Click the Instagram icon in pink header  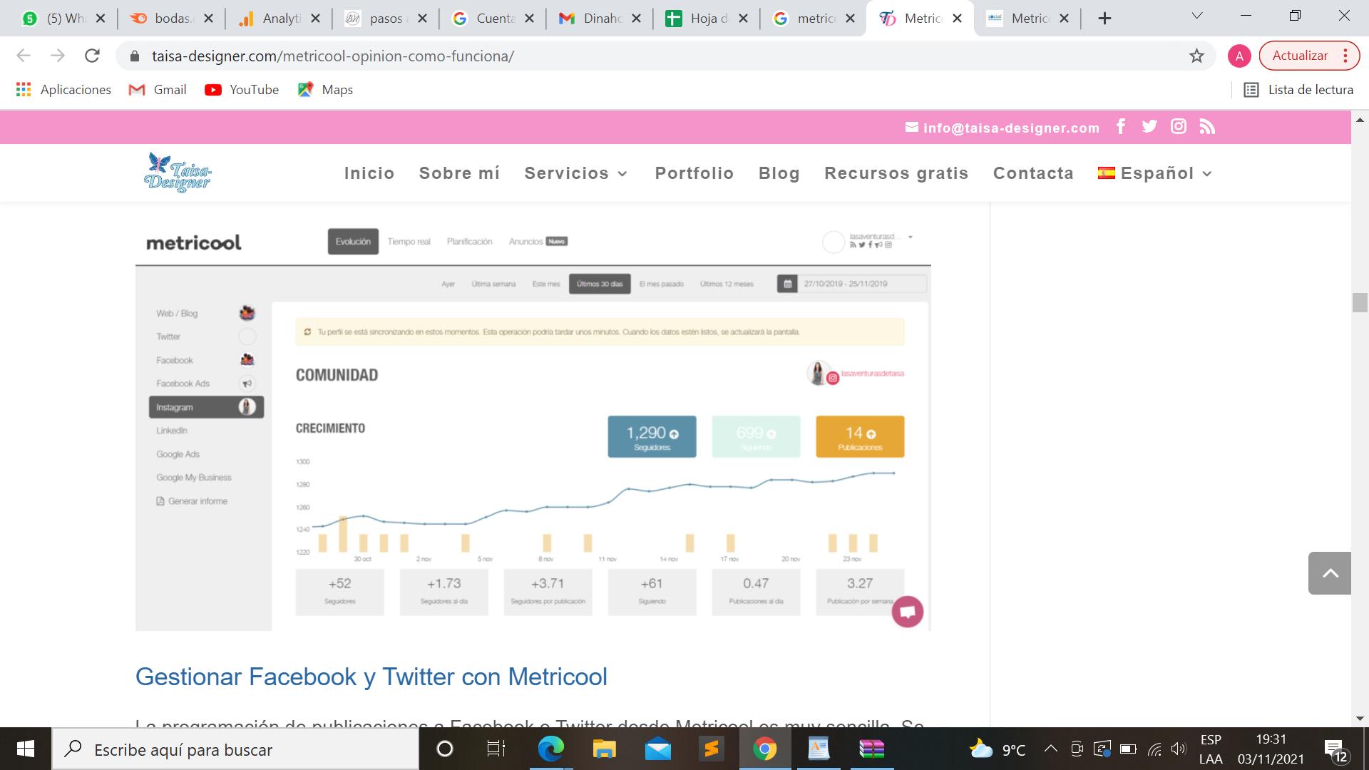(1179, 127)
